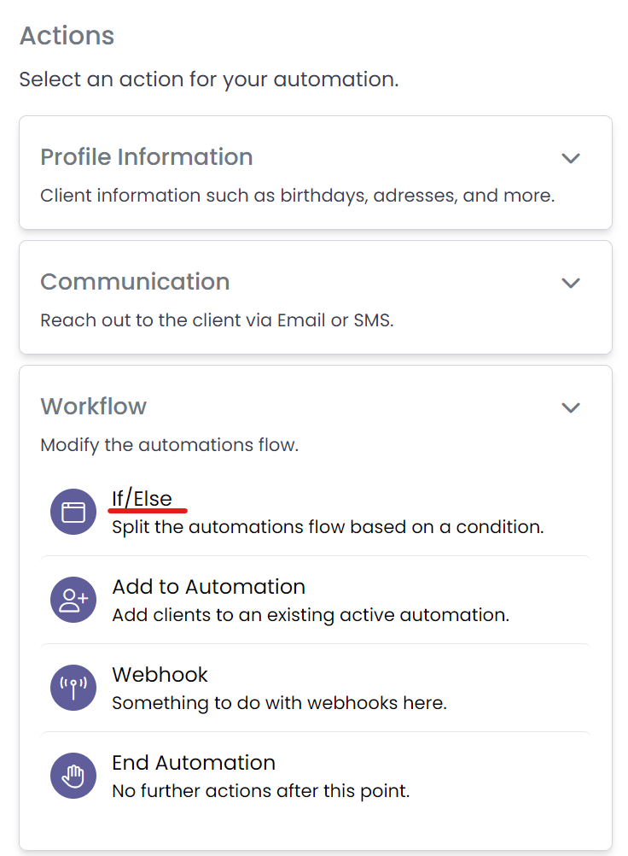The height and width of the screenshot is (856, 628).
Task: Click 'Split the automations flow' description
Action: point(328,527)
